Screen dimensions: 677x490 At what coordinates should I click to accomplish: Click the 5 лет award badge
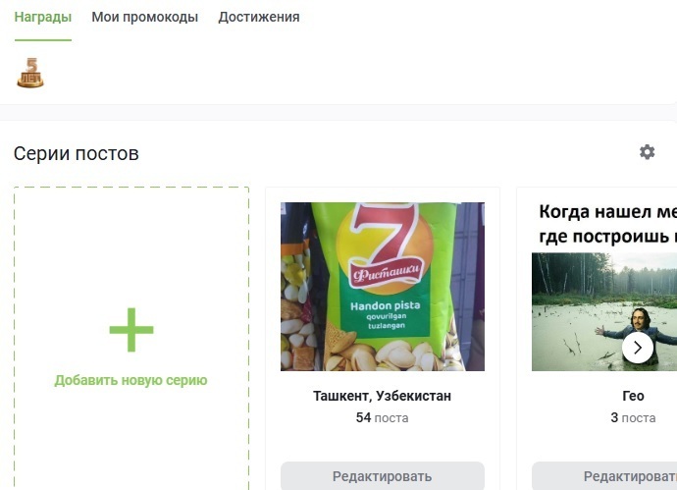(x=30, y=73)
